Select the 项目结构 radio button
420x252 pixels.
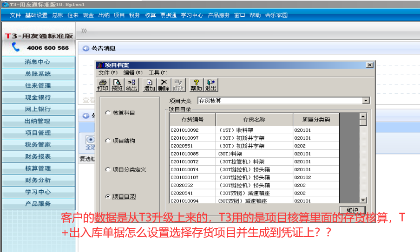[108, 141]
